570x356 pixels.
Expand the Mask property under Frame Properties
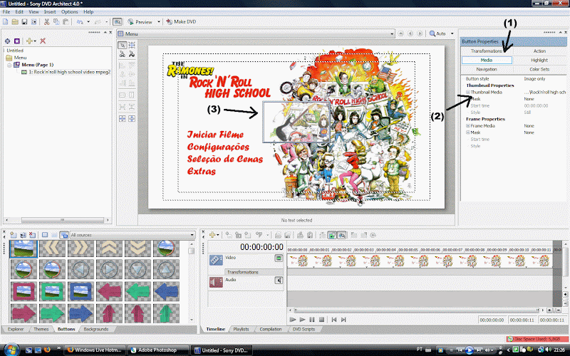468,132
